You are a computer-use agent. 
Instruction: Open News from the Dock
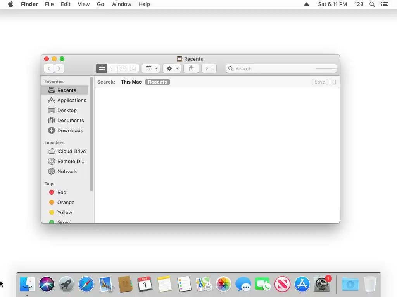(283, 284)
